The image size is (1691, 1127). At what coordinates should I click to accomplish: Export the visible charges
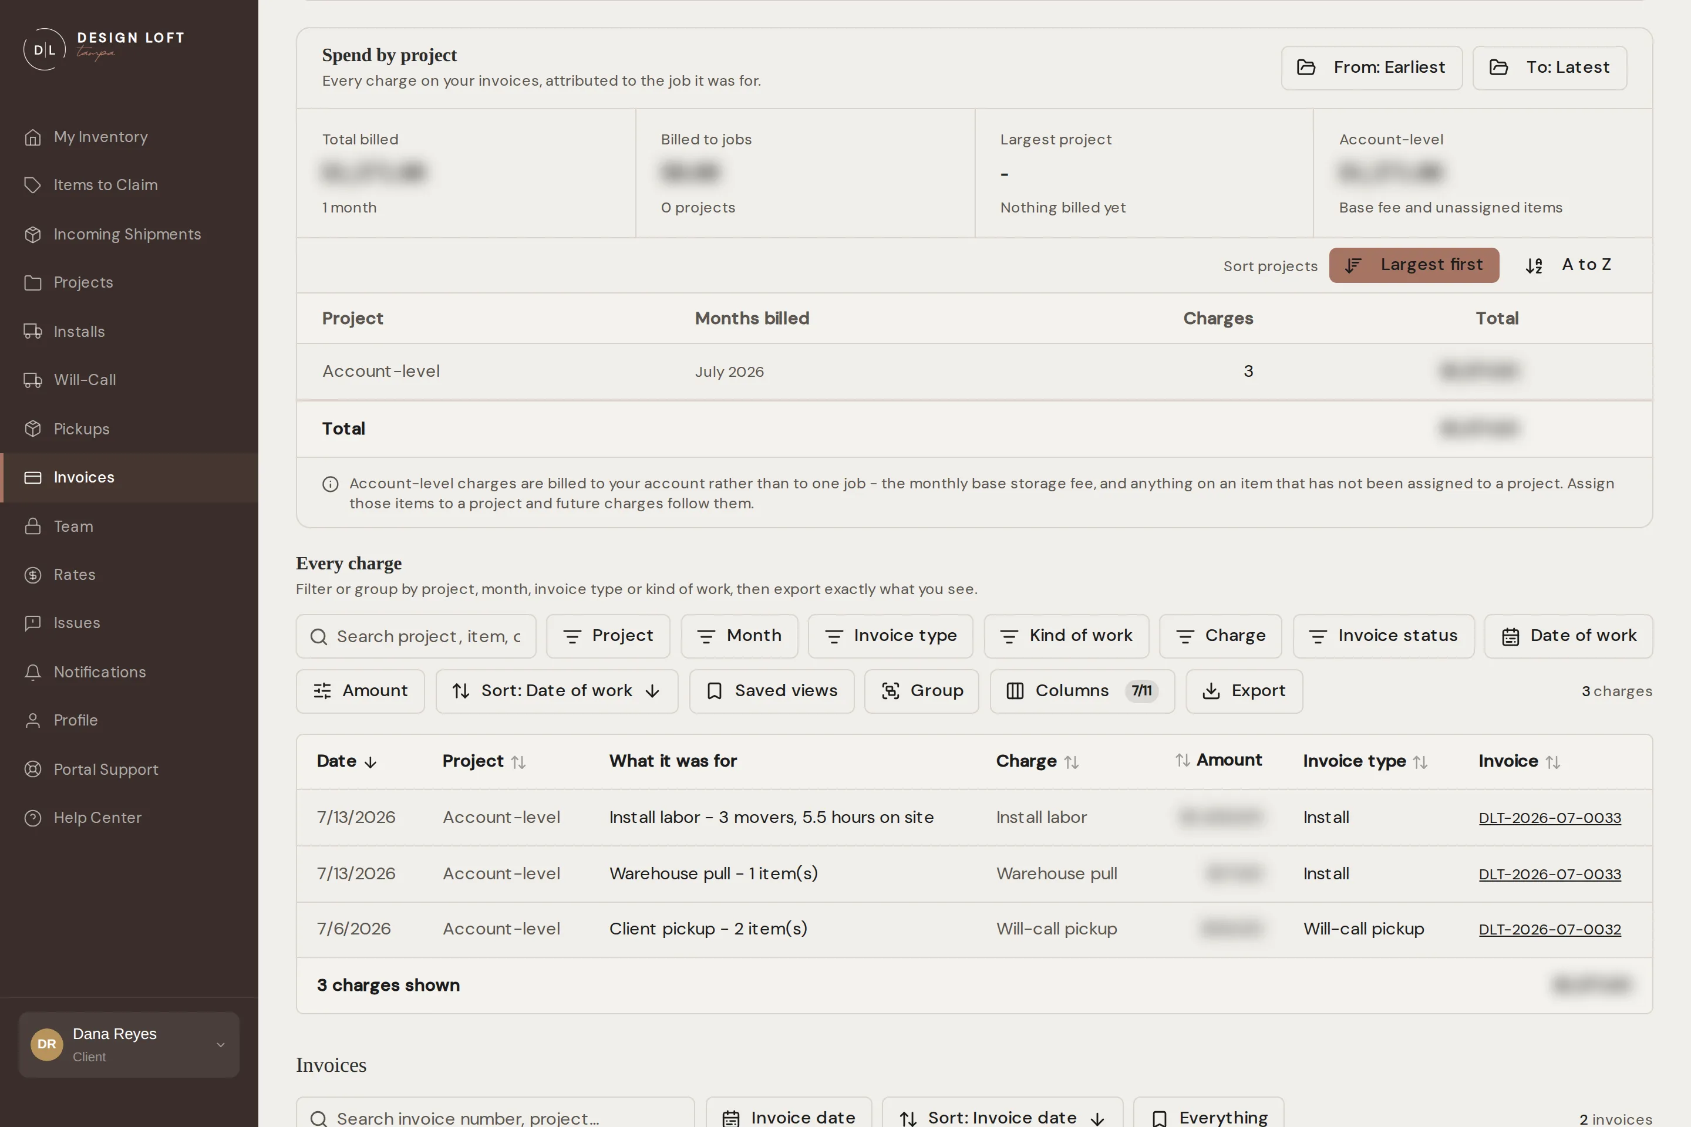tap(1244, 691)
